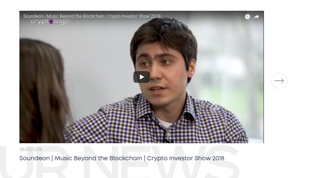Add video to Watch Later via clock icon
The height and width of the screenshot is (178, 309).
click(247, 17)
